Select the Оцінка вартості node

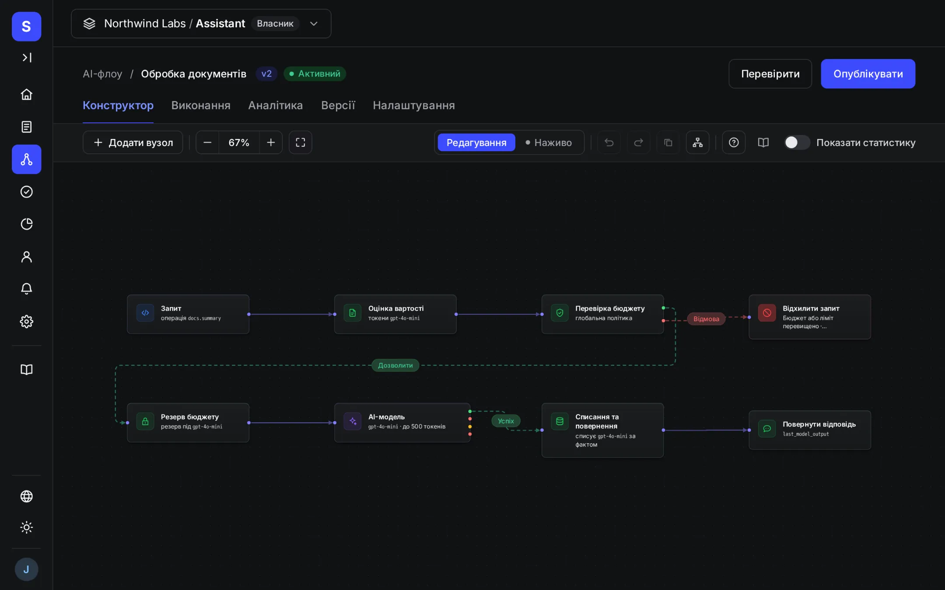click(x=395, y=314)
